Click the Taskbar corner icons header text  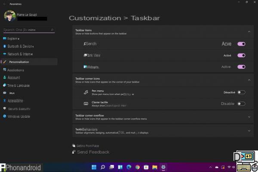88,79
